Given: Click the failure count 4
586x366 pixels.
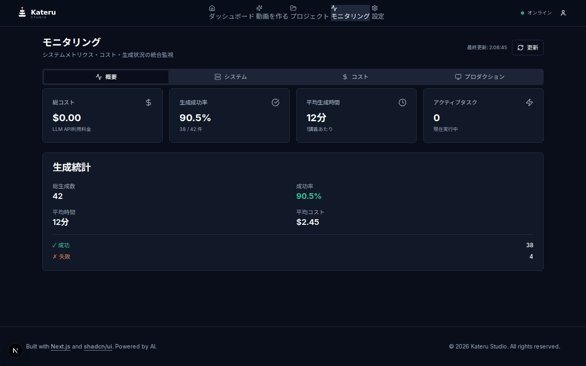Looking at the screenshot, I should (531, 257).
